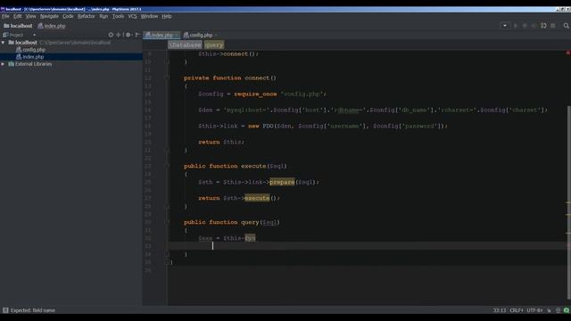
Task: Expand External Libraries node
Action: pyautogui.click(x=4, y=64)
